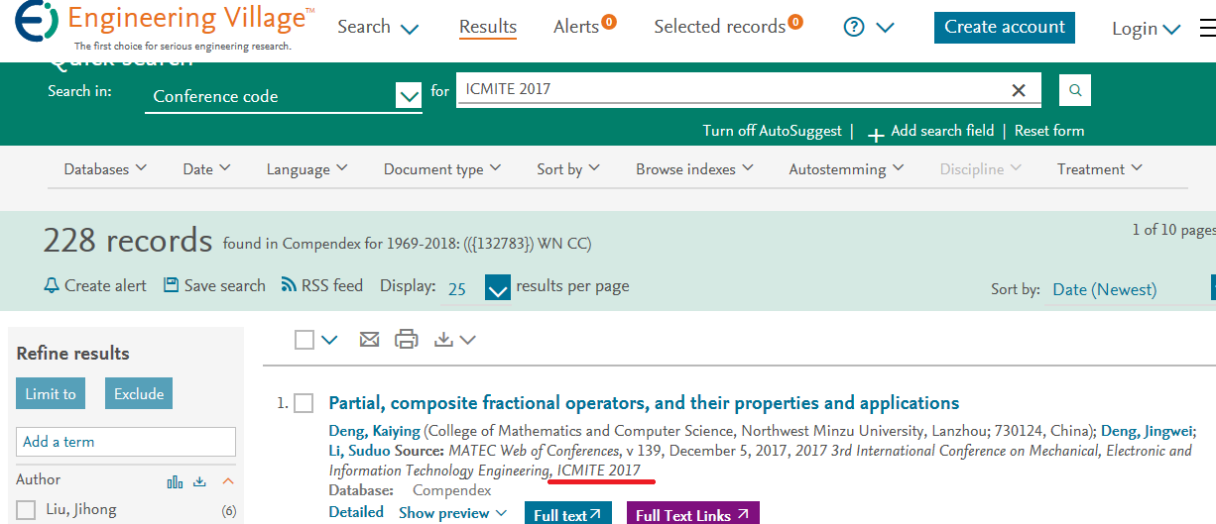Expand Show preview for record 1
The image size is (1216, 524).
(452, 513)
